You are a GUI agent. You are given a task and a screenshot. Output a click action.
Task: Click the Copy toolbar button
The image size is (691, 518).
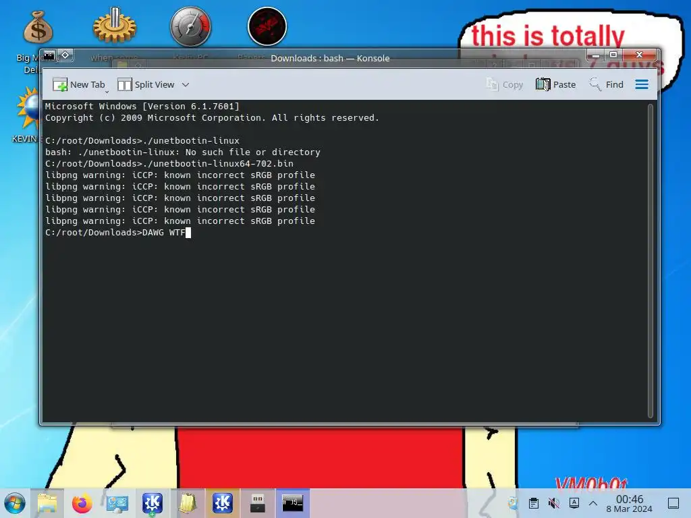pos(504,84)
